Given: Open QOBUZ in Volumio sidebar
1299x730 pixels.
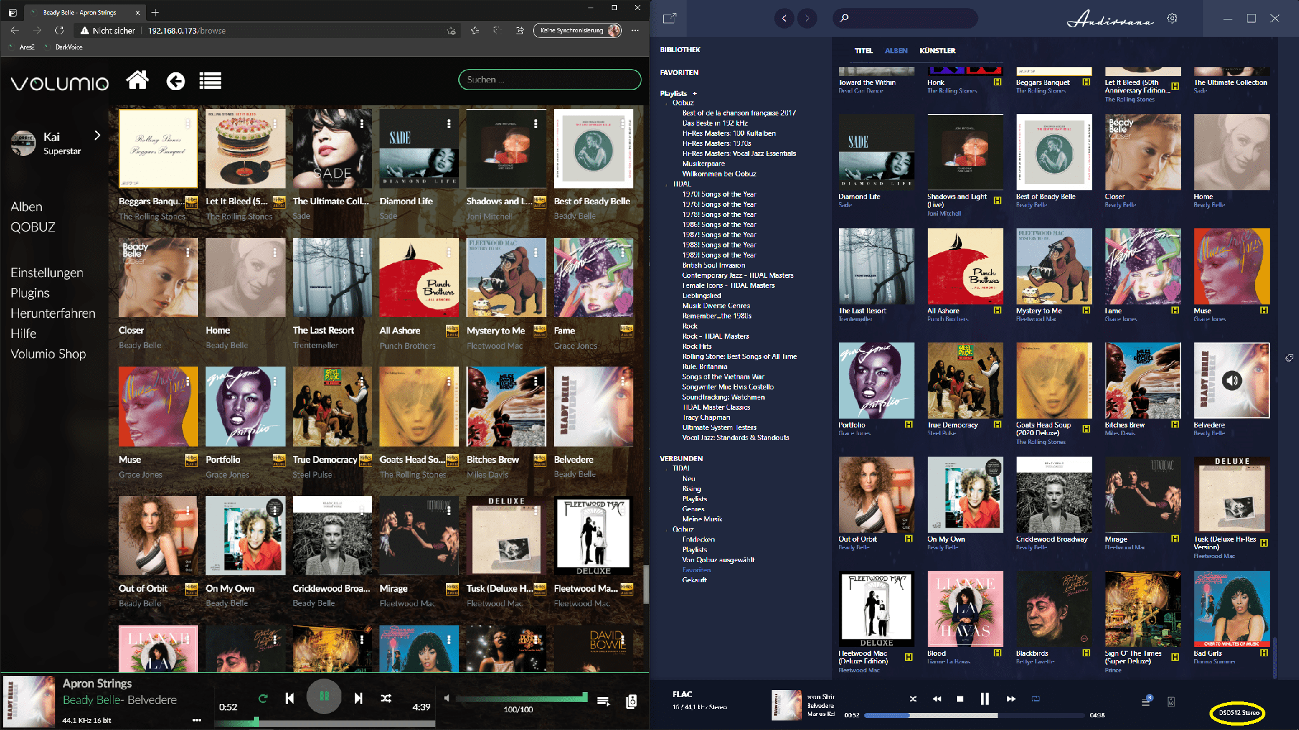Looking at the screenshot, I should tap(33, 227).
